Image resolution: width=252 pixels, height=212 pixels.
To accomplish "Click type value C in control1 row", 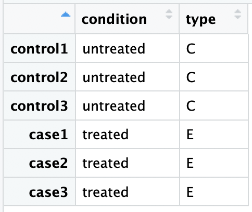I will click(191, 49).
